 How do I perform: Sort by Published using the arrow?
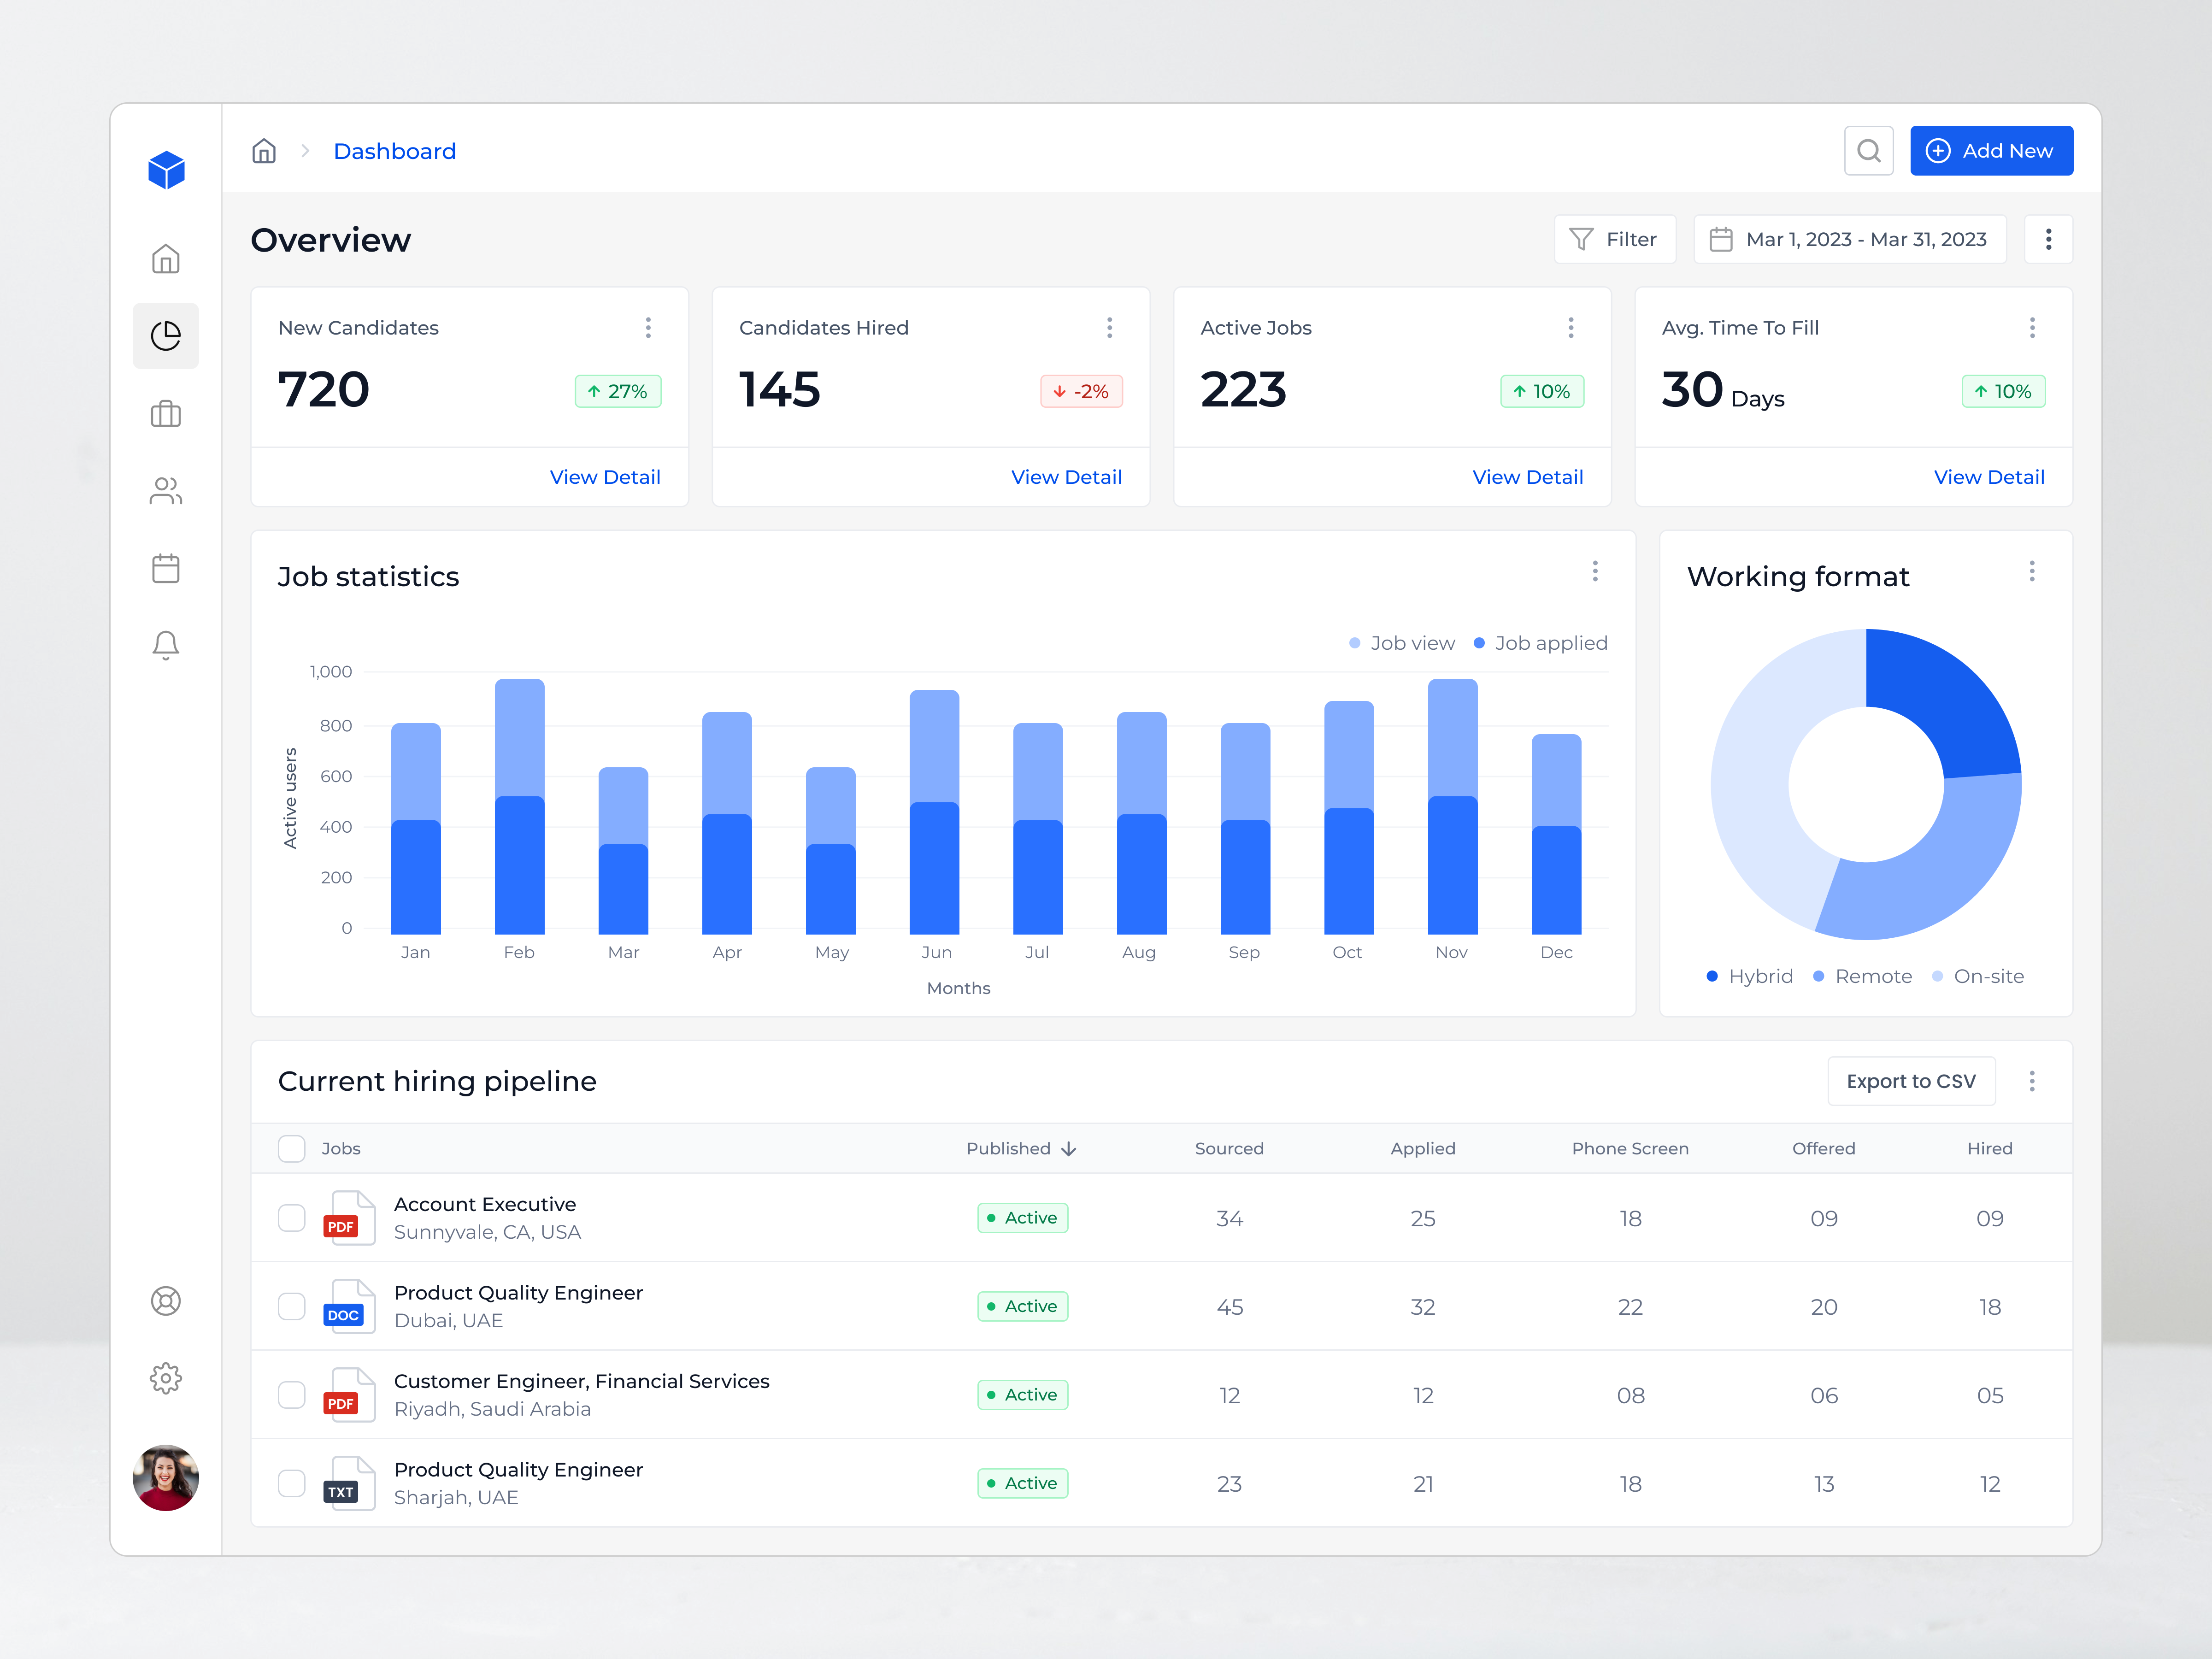click(x=1069, y=1148)
